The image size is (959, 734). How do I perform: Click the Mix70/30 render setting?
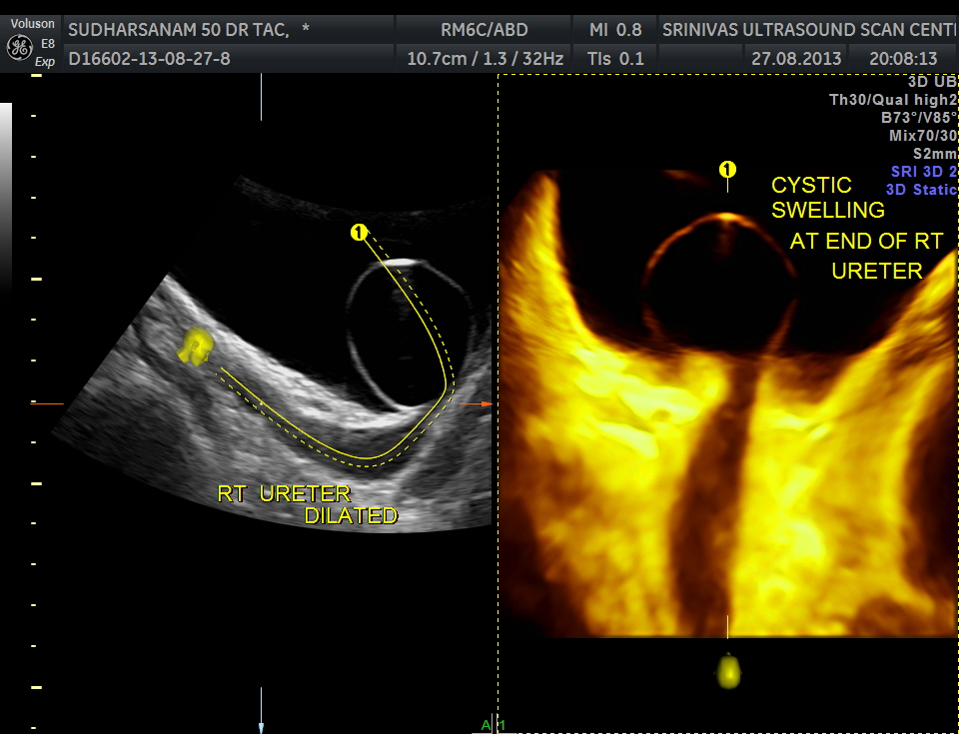(x=922, y=136)
